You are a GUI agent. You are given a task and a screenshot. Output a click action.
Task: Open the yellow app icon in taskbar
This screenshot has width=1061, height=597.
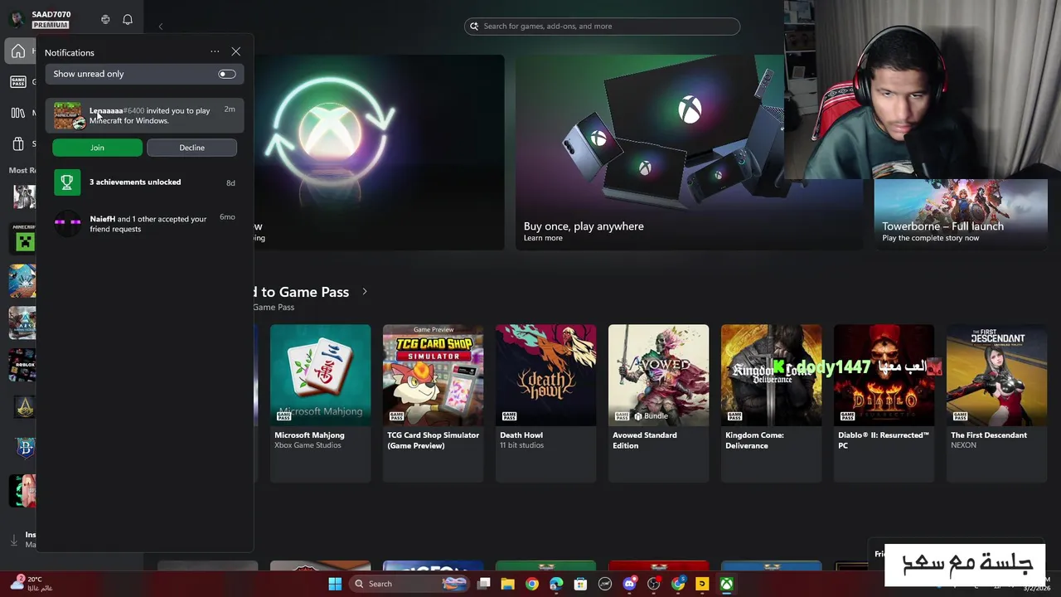click(702, 584)
